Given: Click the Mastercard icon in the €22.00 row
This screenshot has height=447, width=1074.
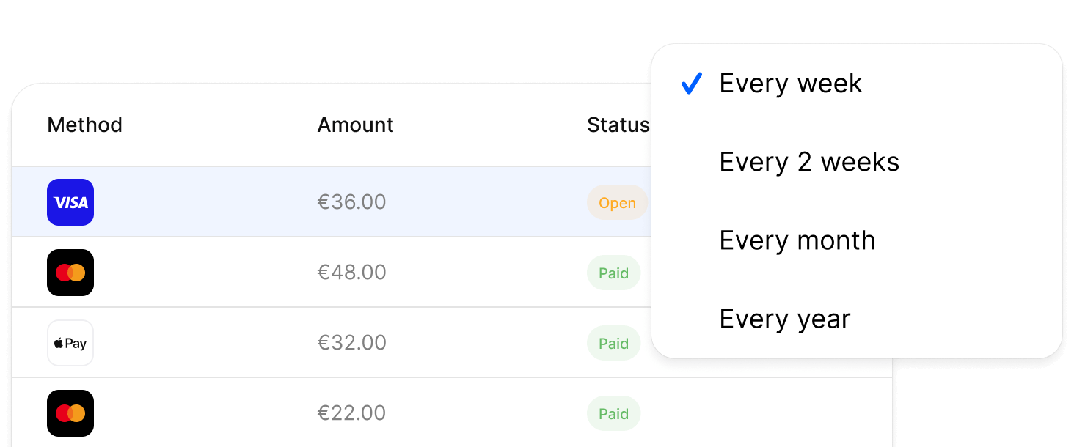Looking at the screenshot, I should click(70, 413).
